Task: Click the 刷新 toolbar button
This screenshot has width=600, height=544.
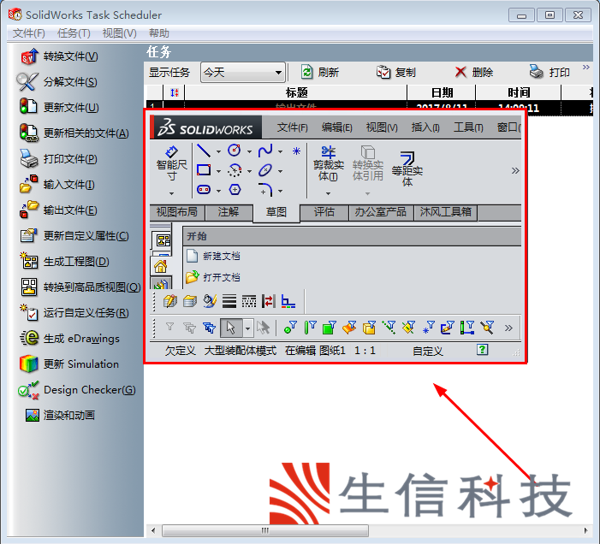Action: (320, 72)
